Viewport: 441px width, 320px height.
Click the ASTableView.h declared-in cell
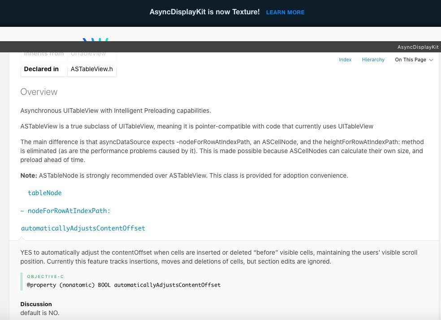[x=92, y=69]
